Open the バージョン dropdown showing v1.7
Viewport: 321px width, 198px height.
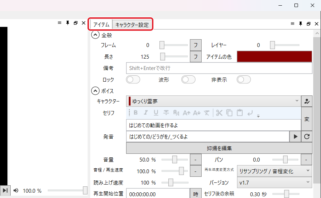click(x=275, y=182)
